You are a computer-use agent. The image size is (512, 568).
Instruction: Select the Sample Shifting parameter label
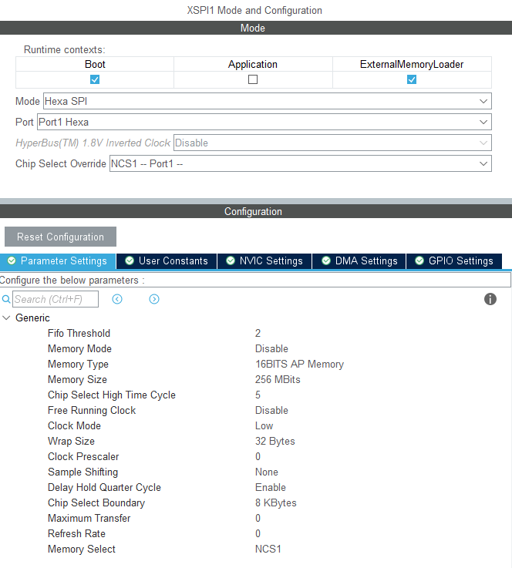click(x=83, y=472)
